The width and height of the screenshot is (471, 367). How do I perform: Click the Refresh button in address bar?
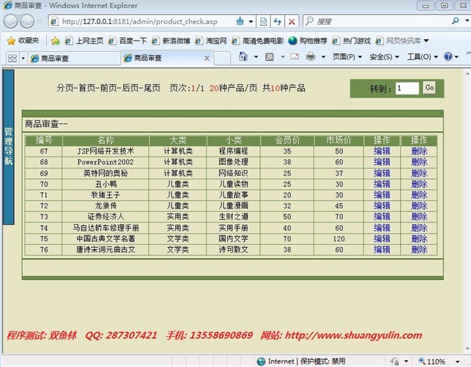point(277,22)
